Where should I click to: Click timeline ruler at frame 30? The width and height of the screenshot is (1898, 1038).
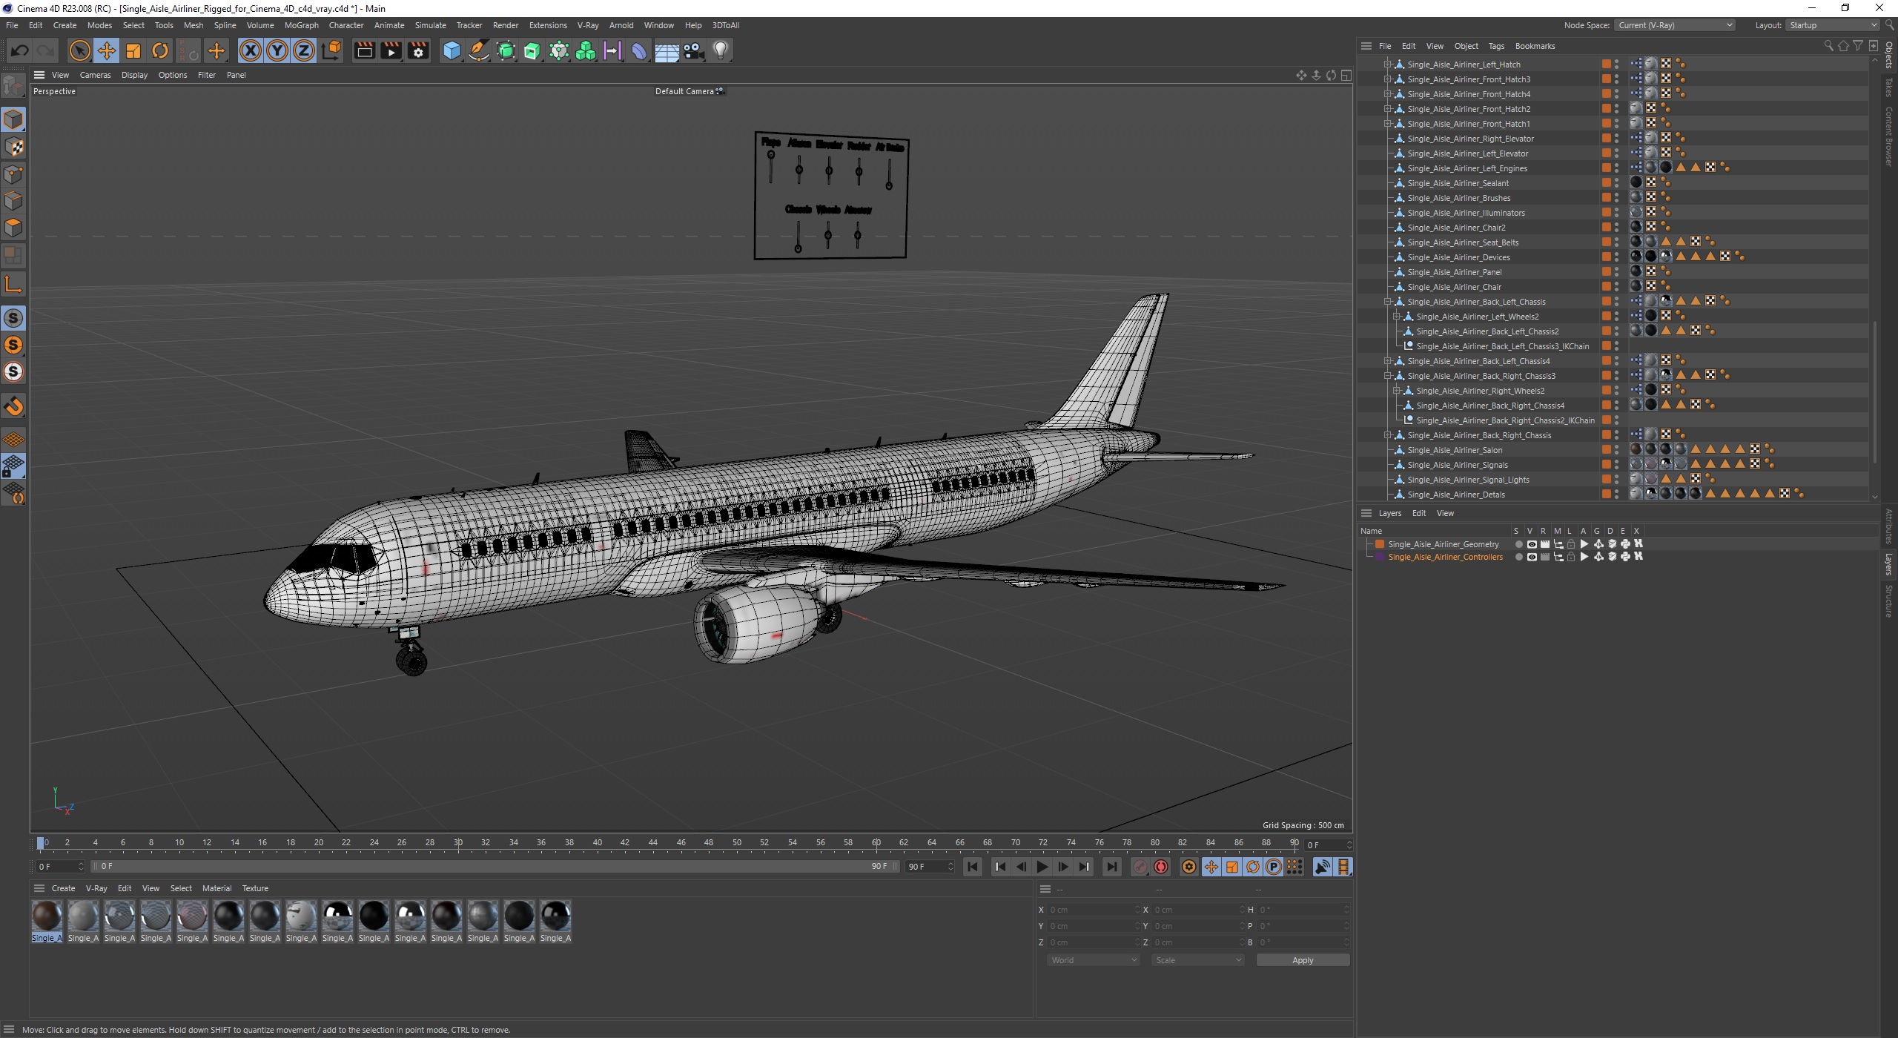point(458,843)
